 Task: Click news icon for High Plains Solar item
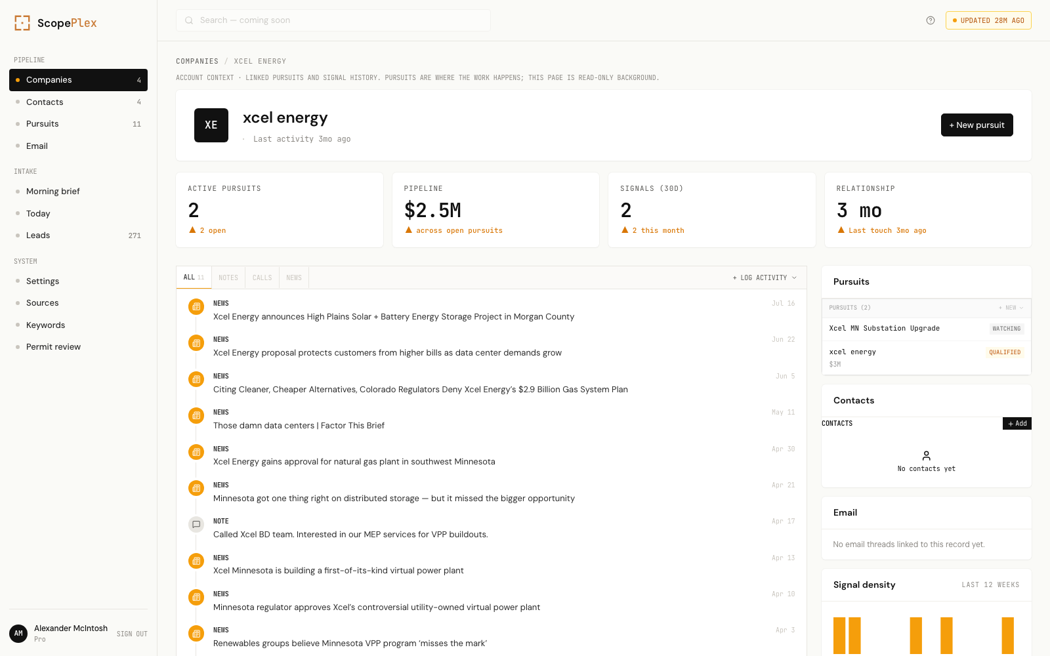[x=196, y=306]
